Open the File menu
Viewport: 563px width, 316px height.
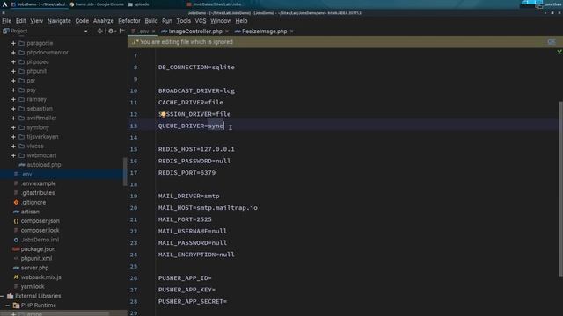pyautogui.click(x=7, y=21)
